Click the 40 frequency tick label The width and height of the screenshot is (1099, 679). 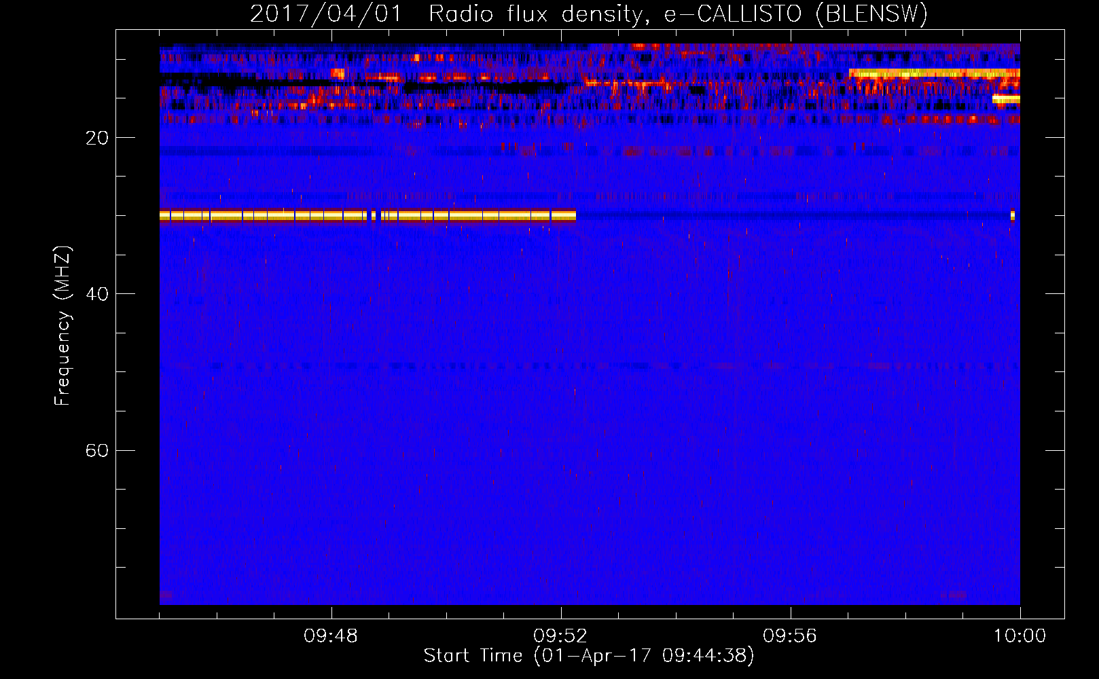coord(96,294)
